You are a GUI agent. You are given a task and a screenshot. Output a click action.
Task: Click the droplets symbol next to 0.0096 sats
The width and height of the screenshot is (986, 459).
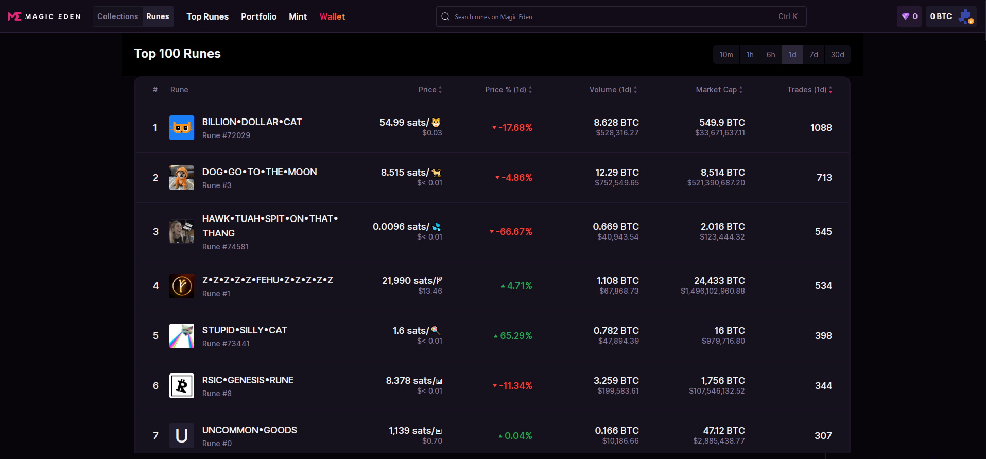436,227
